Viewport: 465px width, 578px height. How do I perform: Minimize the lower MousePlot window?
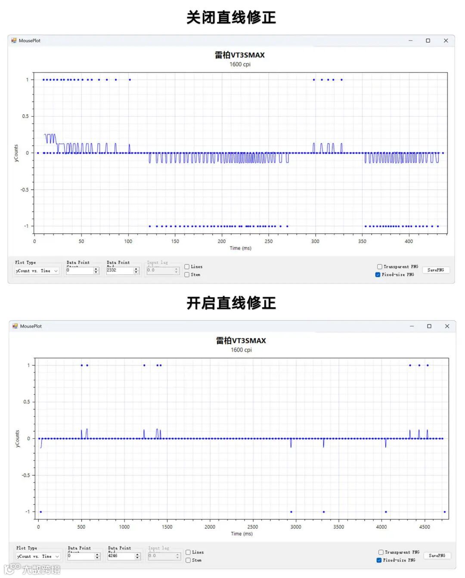(412, 326)
